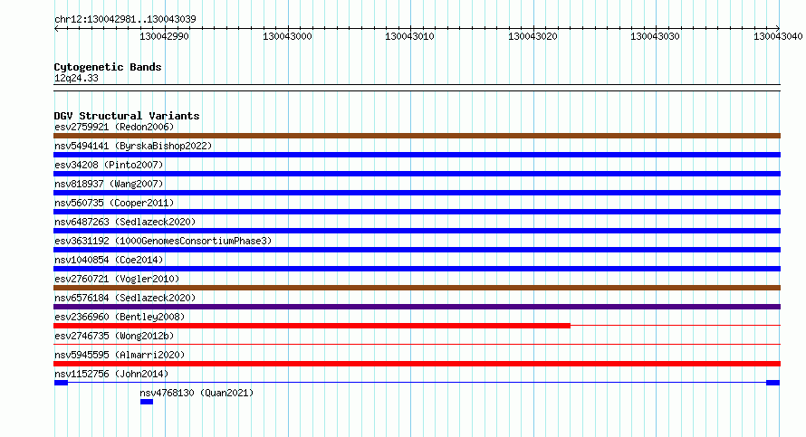
Task: Click the blue bar under nsv5494141
Action: click(417, 155)
